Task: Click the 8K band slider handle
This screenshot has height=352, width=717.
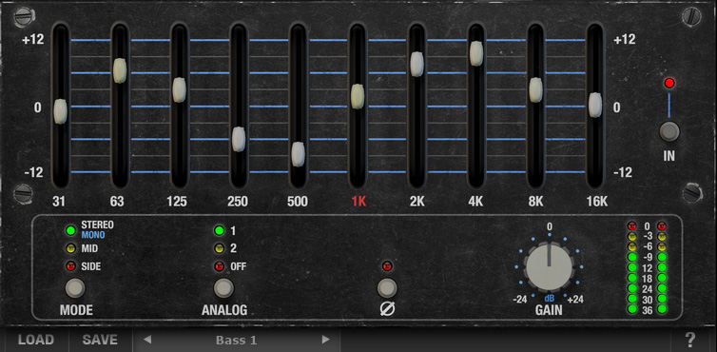Action: (x=536, y=89)
